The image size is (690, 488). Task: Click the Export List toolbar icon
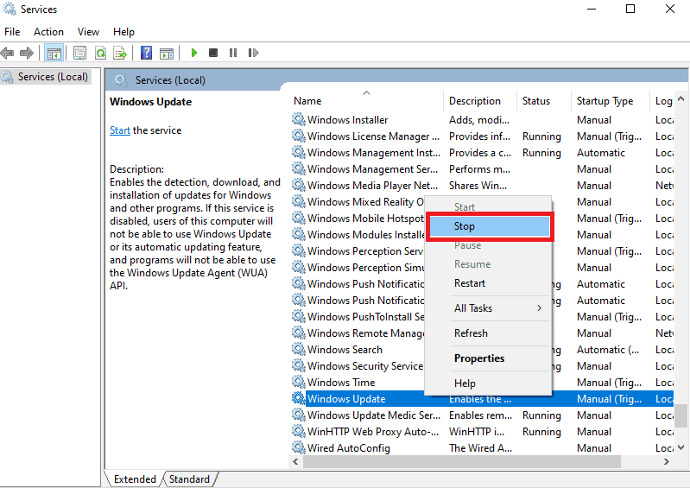pyautogui.click(x=120, y=54)
